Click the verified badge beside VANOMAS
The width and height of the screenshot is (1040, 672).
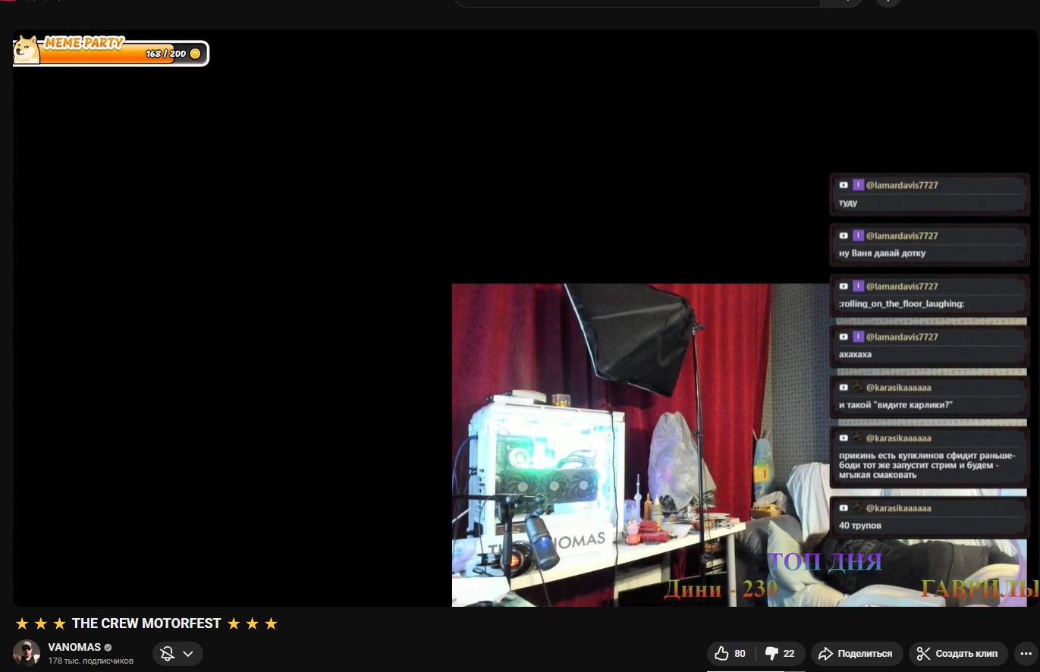tap(108, 648)
